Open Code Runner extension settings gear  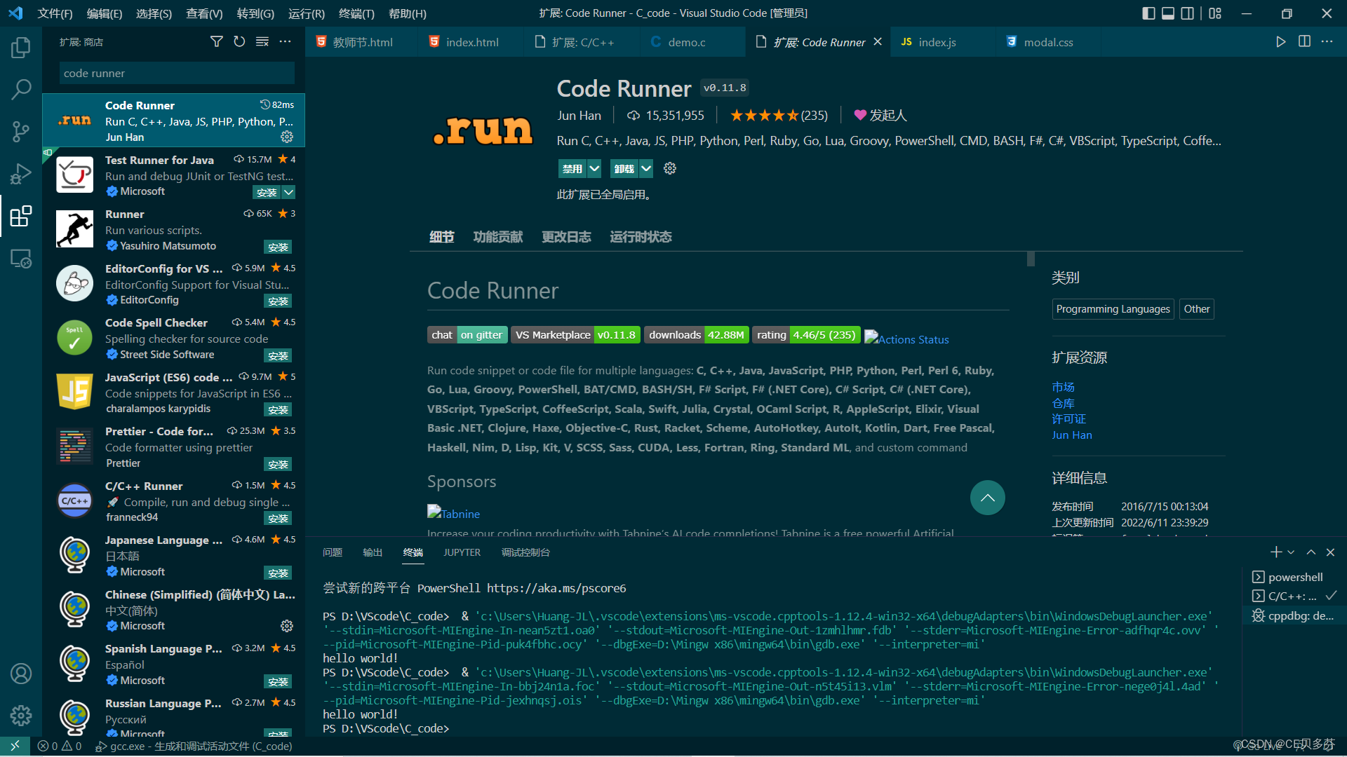coord(287,137)
